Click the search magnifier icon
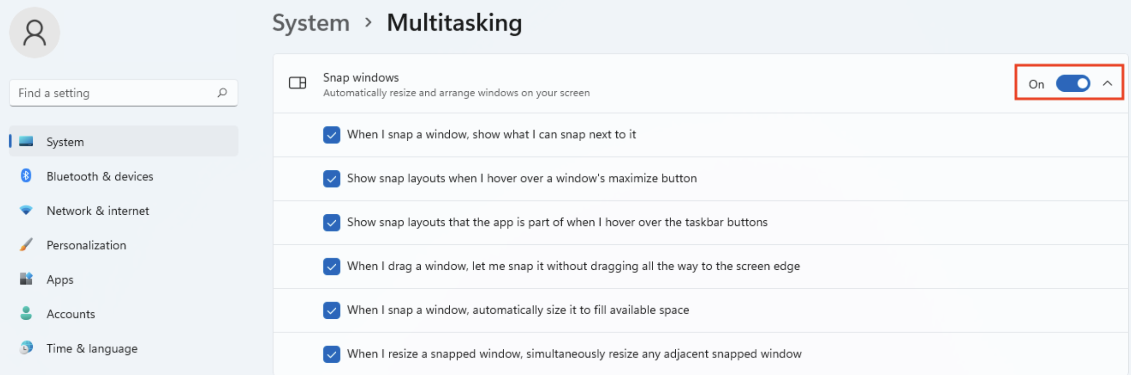The image size is (1131, 376). (222, 93)
